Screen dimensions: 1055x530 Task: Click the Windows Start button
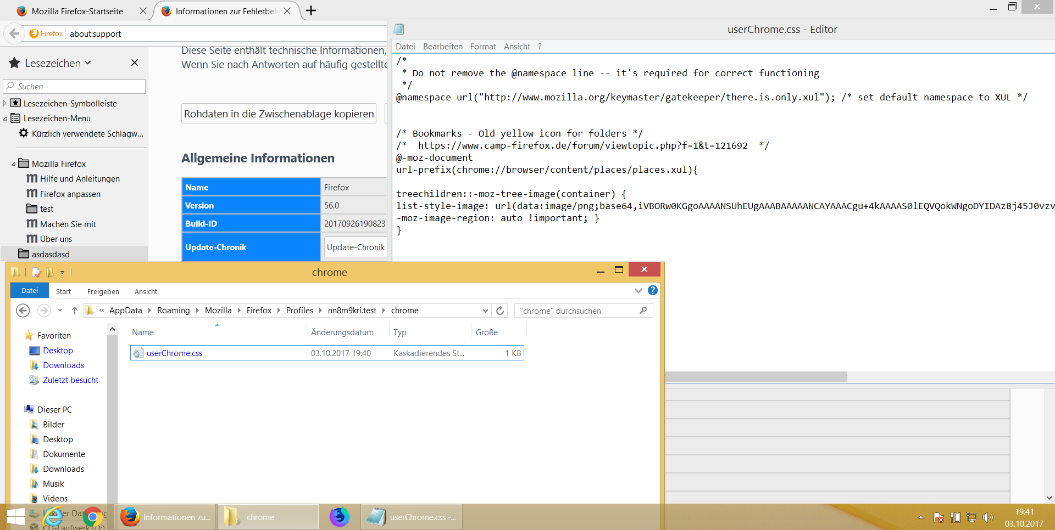click(x=15, y=517)
